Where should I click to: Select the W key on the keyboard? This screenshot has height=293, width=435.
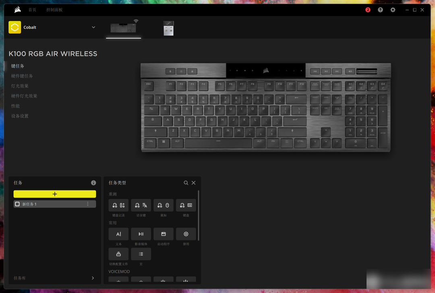(x=176, y=110)
